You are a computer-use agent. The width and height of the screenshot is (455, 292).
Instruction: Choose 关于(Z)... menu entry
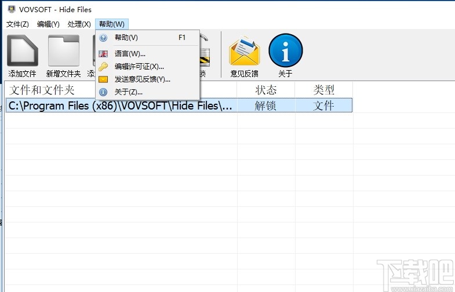coord(148,92)
